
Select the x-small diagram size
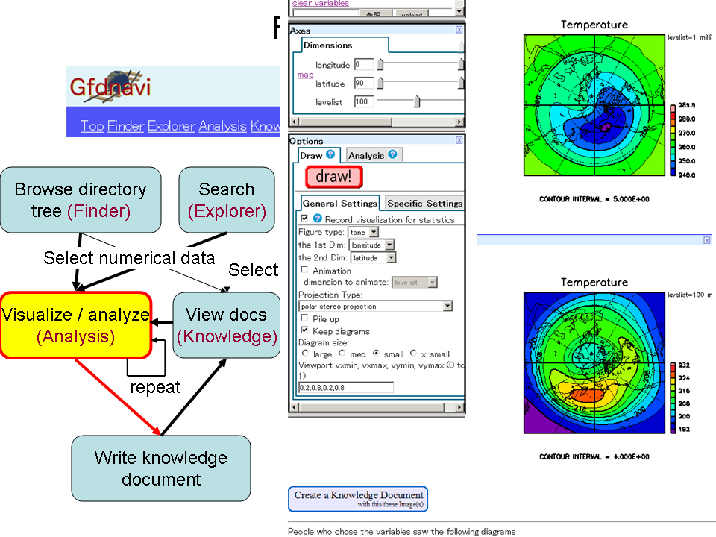click(x=413, y=353)
